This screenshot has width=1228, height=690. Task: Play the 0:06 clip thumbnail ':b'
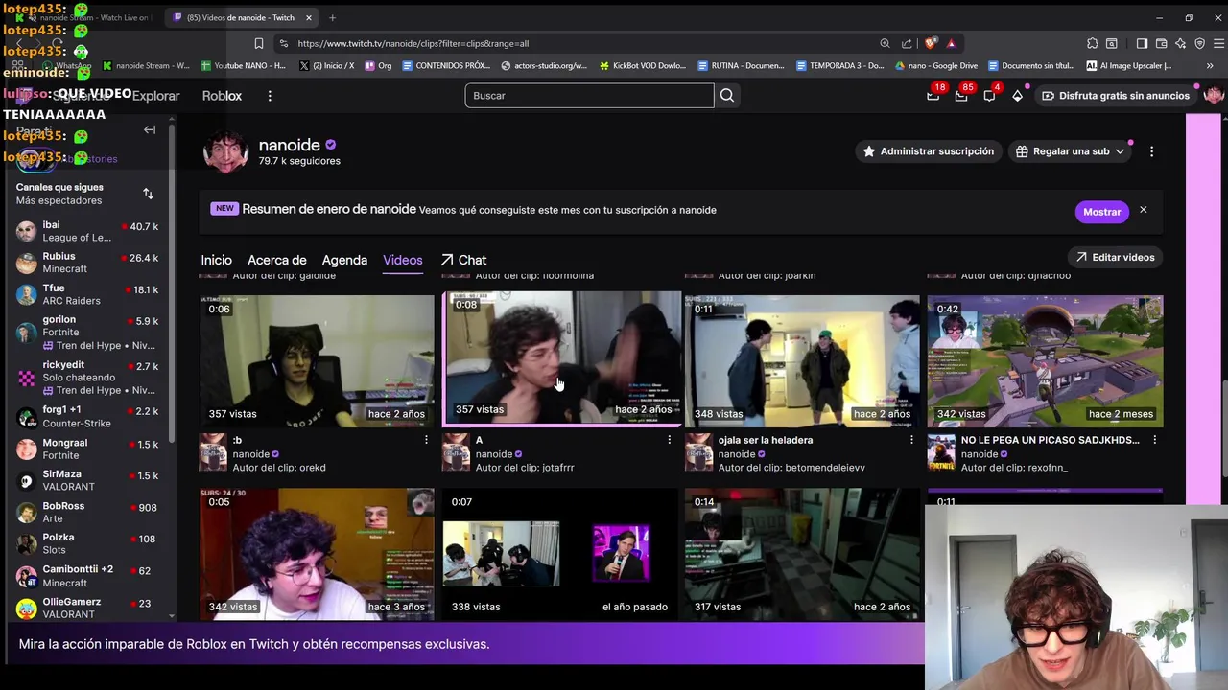pyautogui.click(x=317, y=361)
